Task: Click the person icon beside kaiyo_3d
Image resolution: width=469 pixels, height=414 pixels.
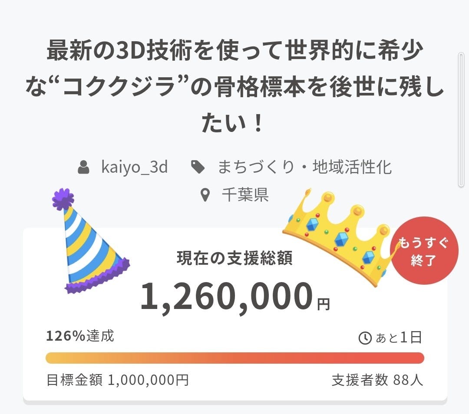Action: [x=83, y=168]
